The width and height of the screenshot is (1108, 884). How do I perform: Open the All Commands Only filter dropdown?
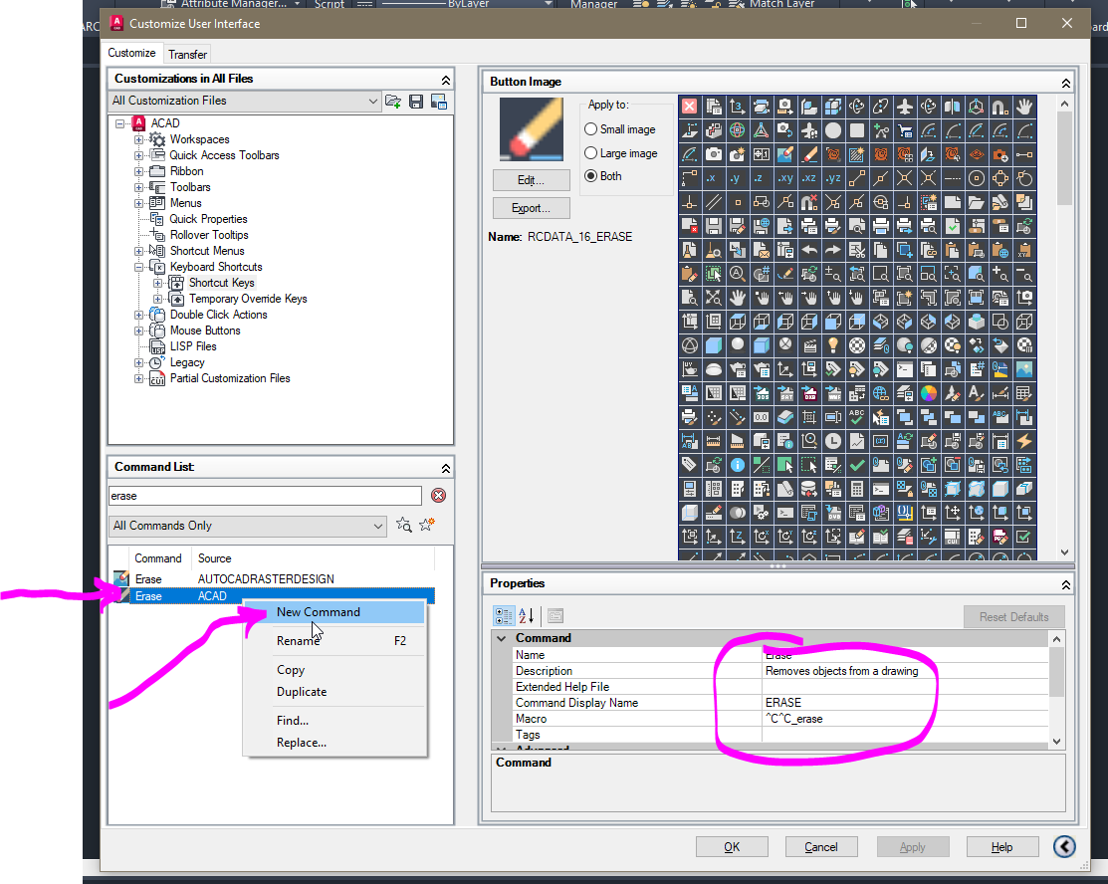pyautogui.click(x=247, y=526)
